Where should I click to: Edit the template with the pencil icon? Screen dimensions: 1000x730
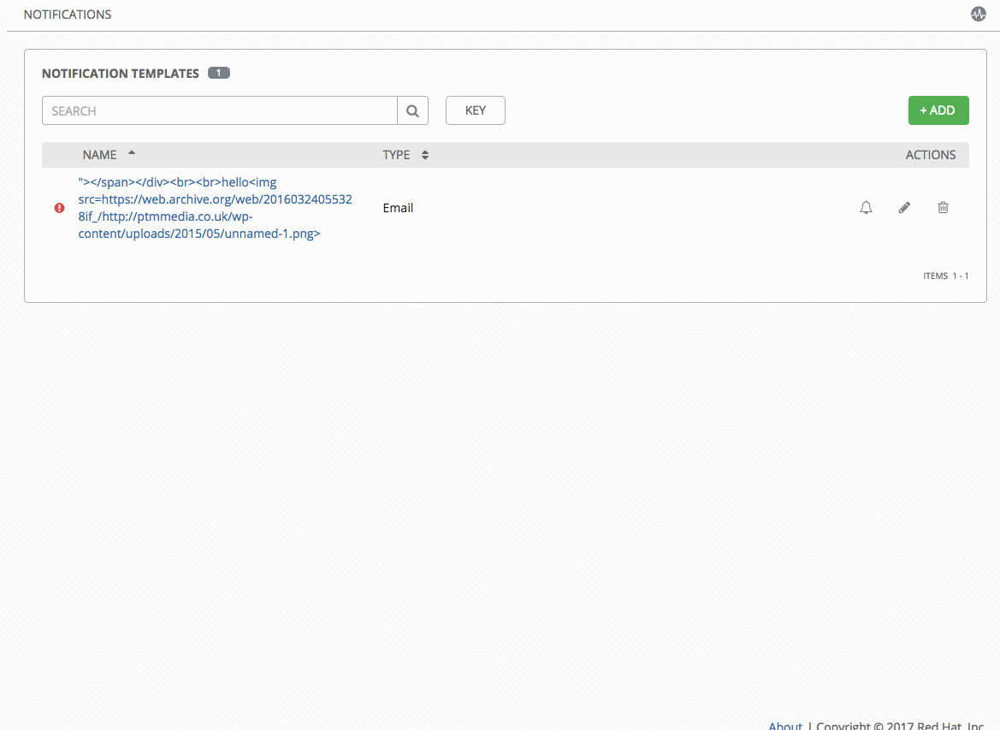[x=903, y=207]
